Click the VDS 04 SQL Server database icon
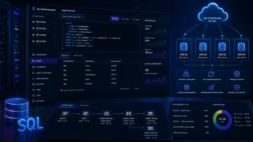Image resolution: width=253 pixels, height=142 pixels. (x=241, y=47)
